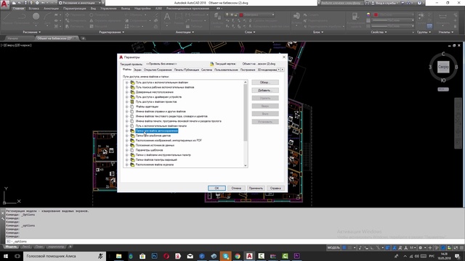
Task: Expand Путь доступа к вспомогательным файлам node
Action: [126, 83]
